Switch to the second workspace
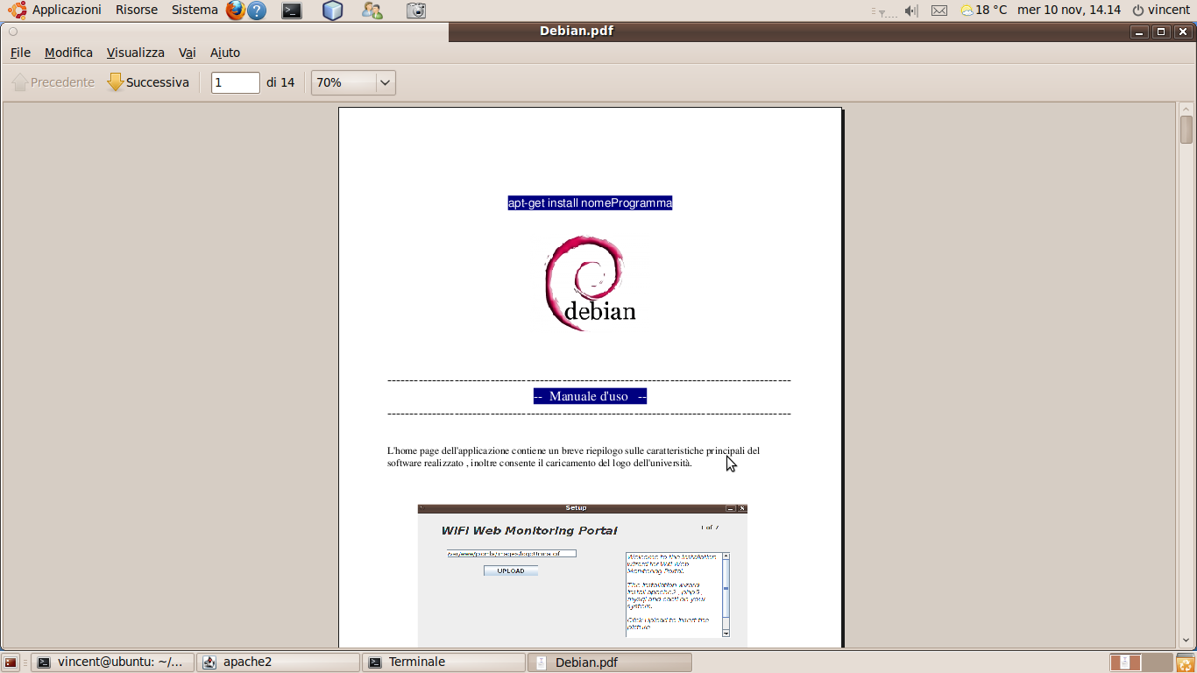 coord(1157,662)
